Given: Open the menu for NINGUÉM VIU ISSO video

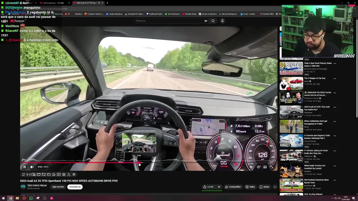Looking at the screenshot, I should (335, 93).
